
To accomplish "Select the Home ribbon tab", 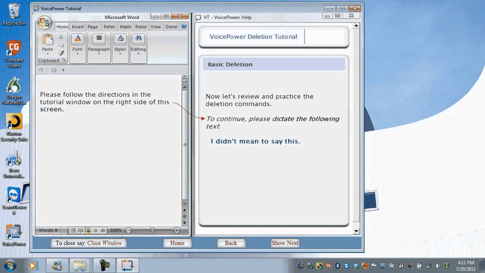I will (62, 27).
